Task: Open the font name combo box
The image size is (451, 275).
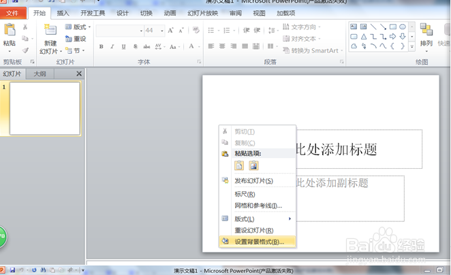Action: click(120, 31)
